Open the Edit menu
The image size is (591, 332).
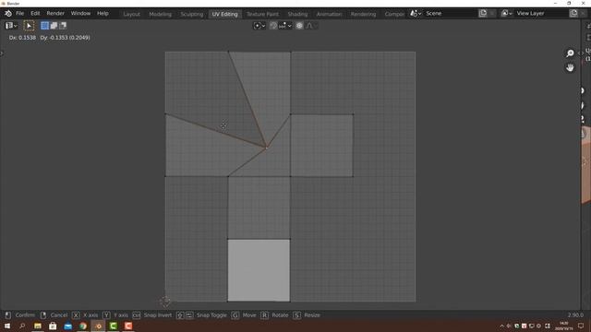[35, 13]
